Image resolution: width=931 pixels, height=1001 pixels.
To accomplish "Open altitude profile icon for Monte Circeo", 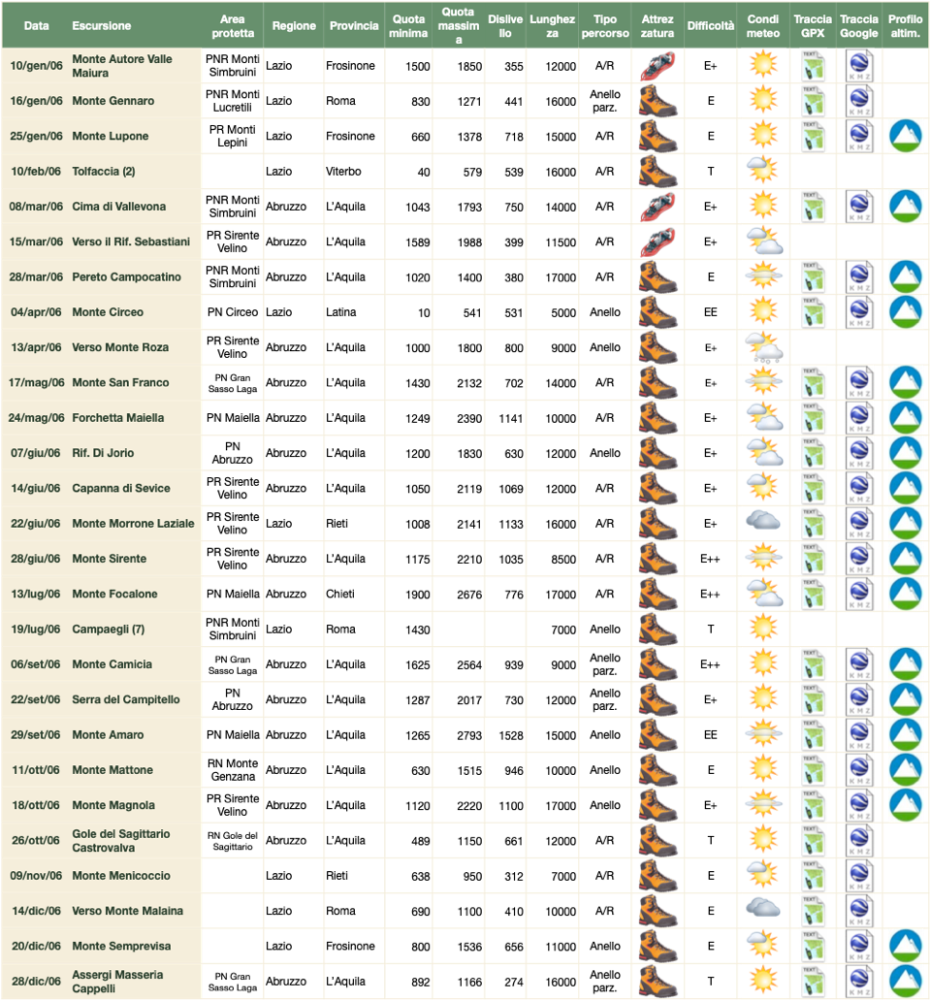I will [906, 312].
